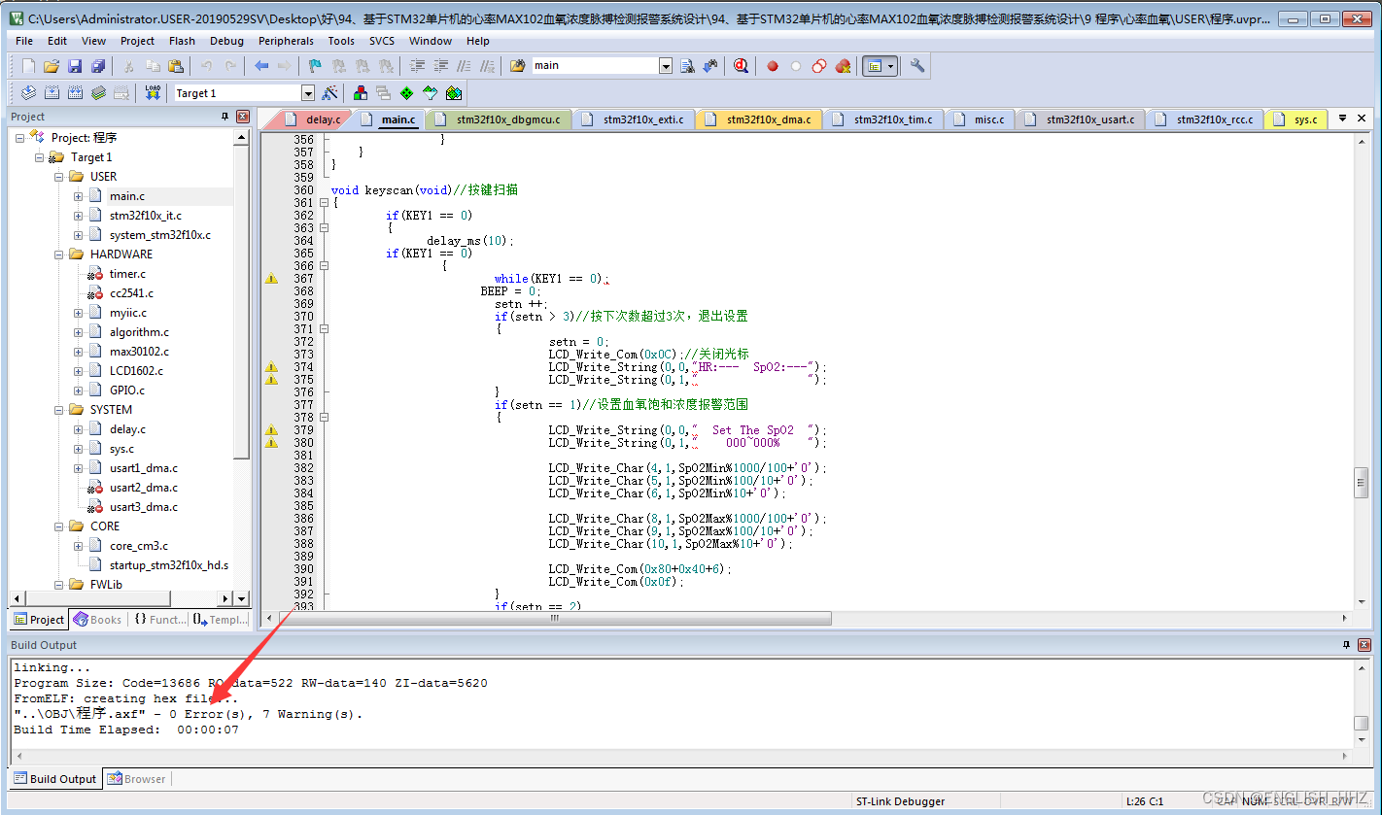Insert a breakpoint with the red dot icon

pyautogui.click(x=773, y=66)
